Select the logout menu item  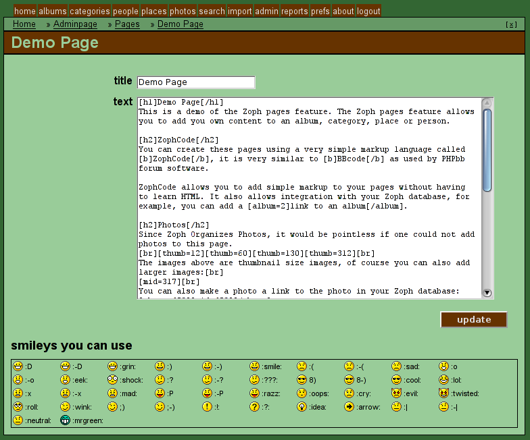coord(368,11)
